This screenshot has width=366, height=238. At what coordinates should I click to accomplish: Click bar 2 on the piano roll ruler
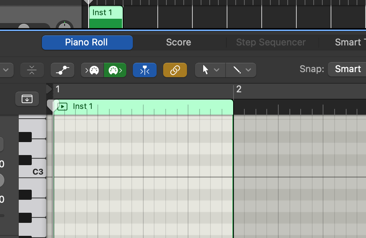tap(239, 89)
